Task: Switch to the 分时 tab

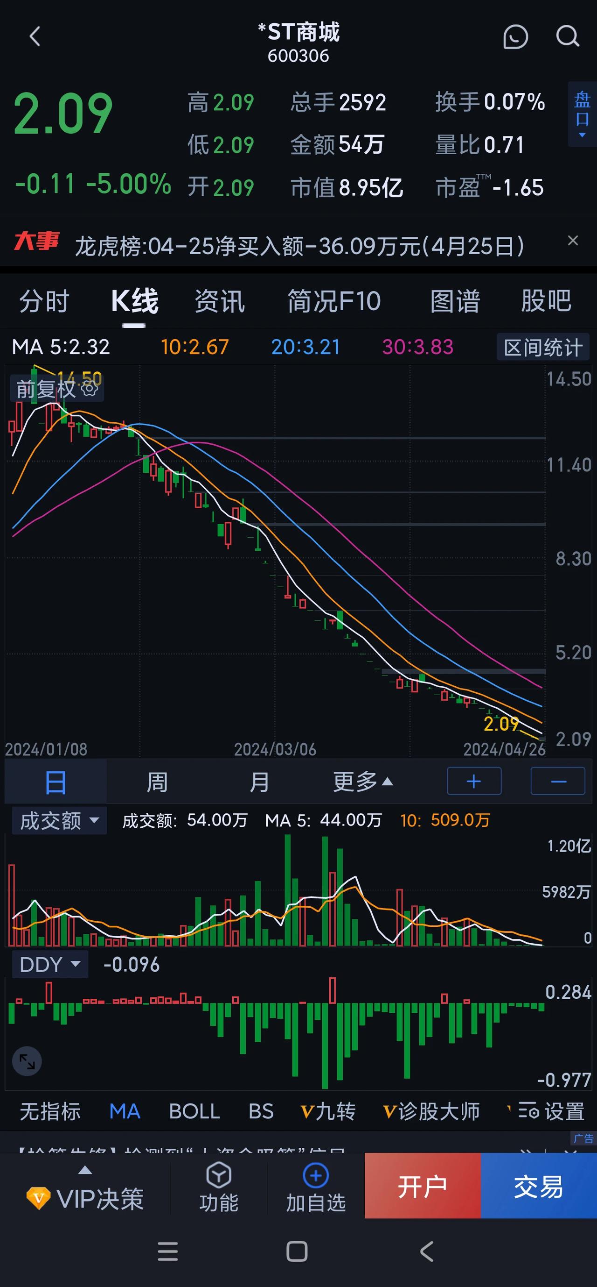Action: point(44,301)
